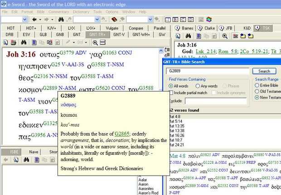Viewport: 281px width, 195px height.
Task: Select the Old Testament search range
Action: tap(257, 91)
